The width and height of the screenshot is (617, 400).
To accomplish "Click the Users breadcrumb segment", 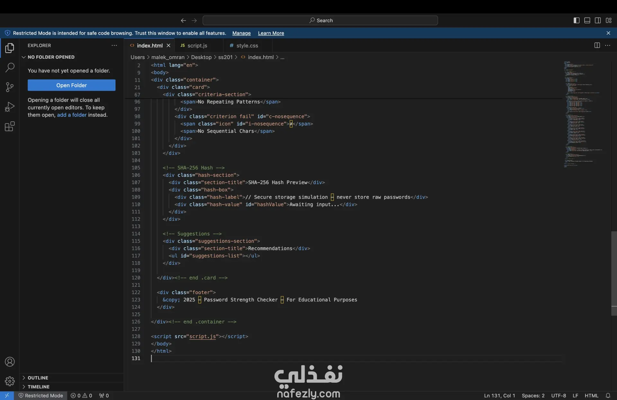I will click(138, 57).
